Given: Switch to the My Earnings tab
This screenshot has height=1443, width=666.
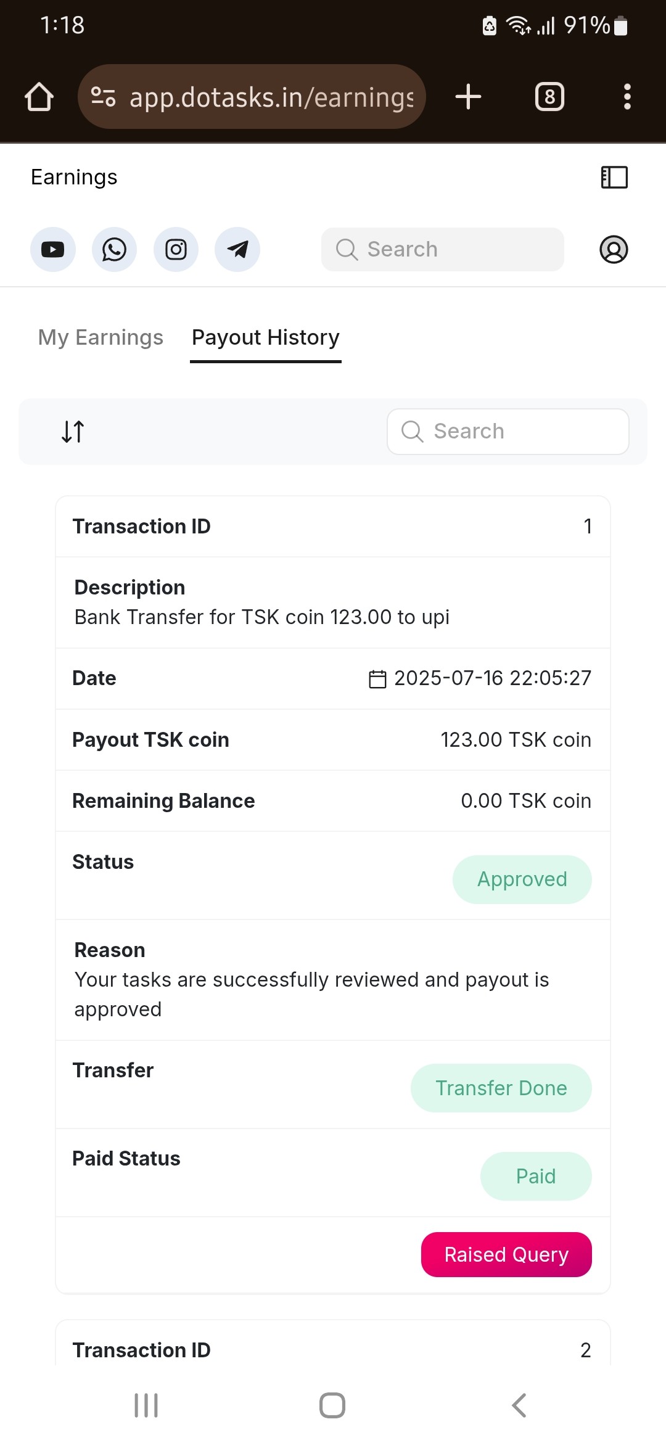Looking at the screenshot, I should pyautogui.click(x=101, y=337).
